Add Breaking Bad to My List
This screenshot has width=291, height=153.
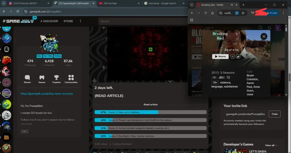coord(232,57)
